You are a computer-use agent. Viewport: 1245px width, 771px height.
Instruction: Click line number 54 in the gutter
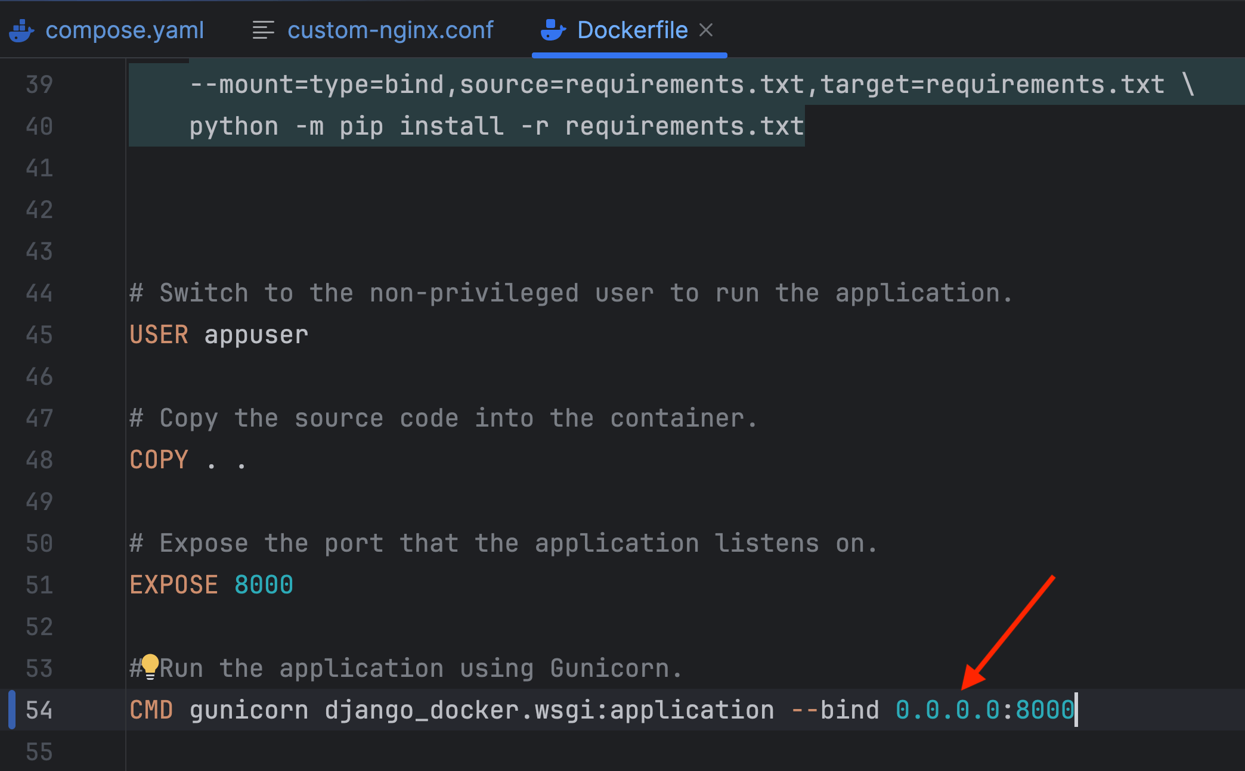[x=38, y=710]
